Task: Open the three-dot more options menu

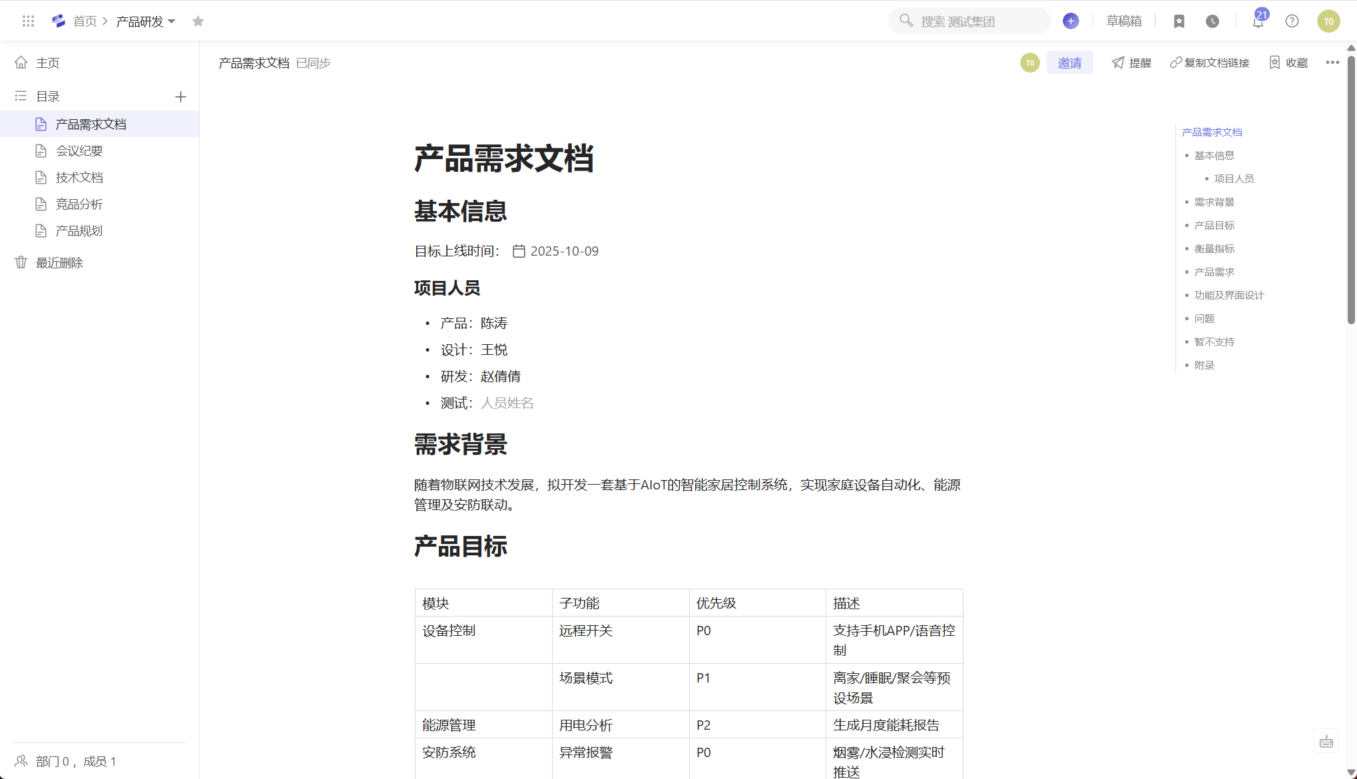Action: click(x=1332, y=62)
